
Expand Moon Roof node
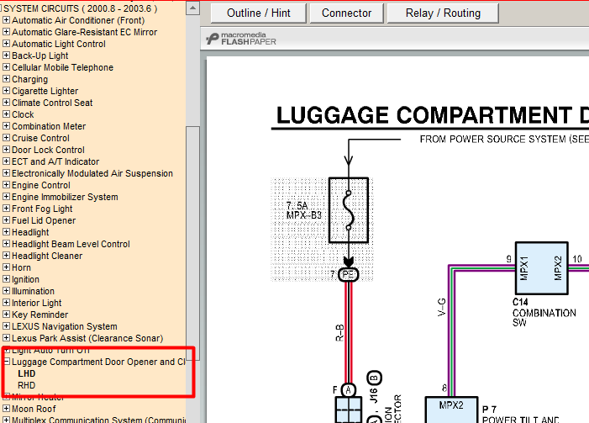[6, 409]
